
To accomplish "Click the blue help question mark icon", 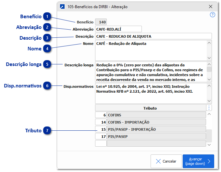I will (x=213, y=15).
